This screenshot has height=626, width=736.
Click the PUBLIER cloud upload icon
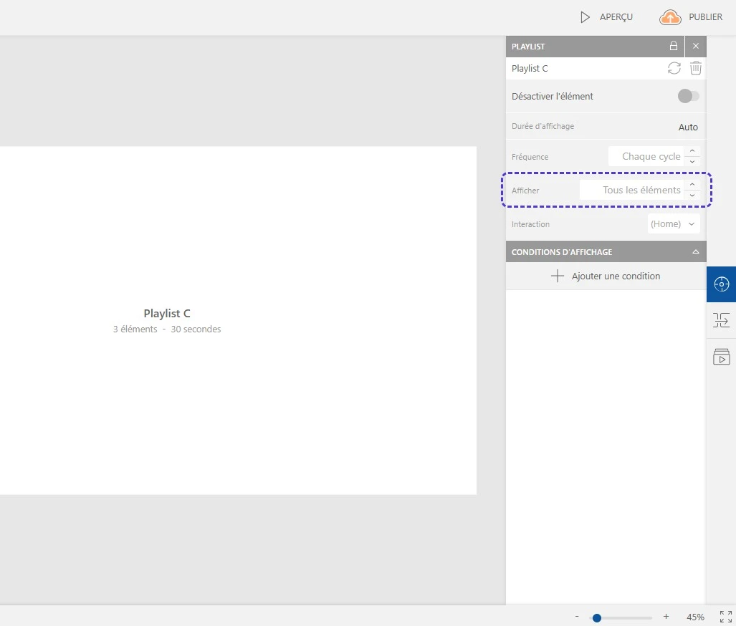tap(670, 17)
